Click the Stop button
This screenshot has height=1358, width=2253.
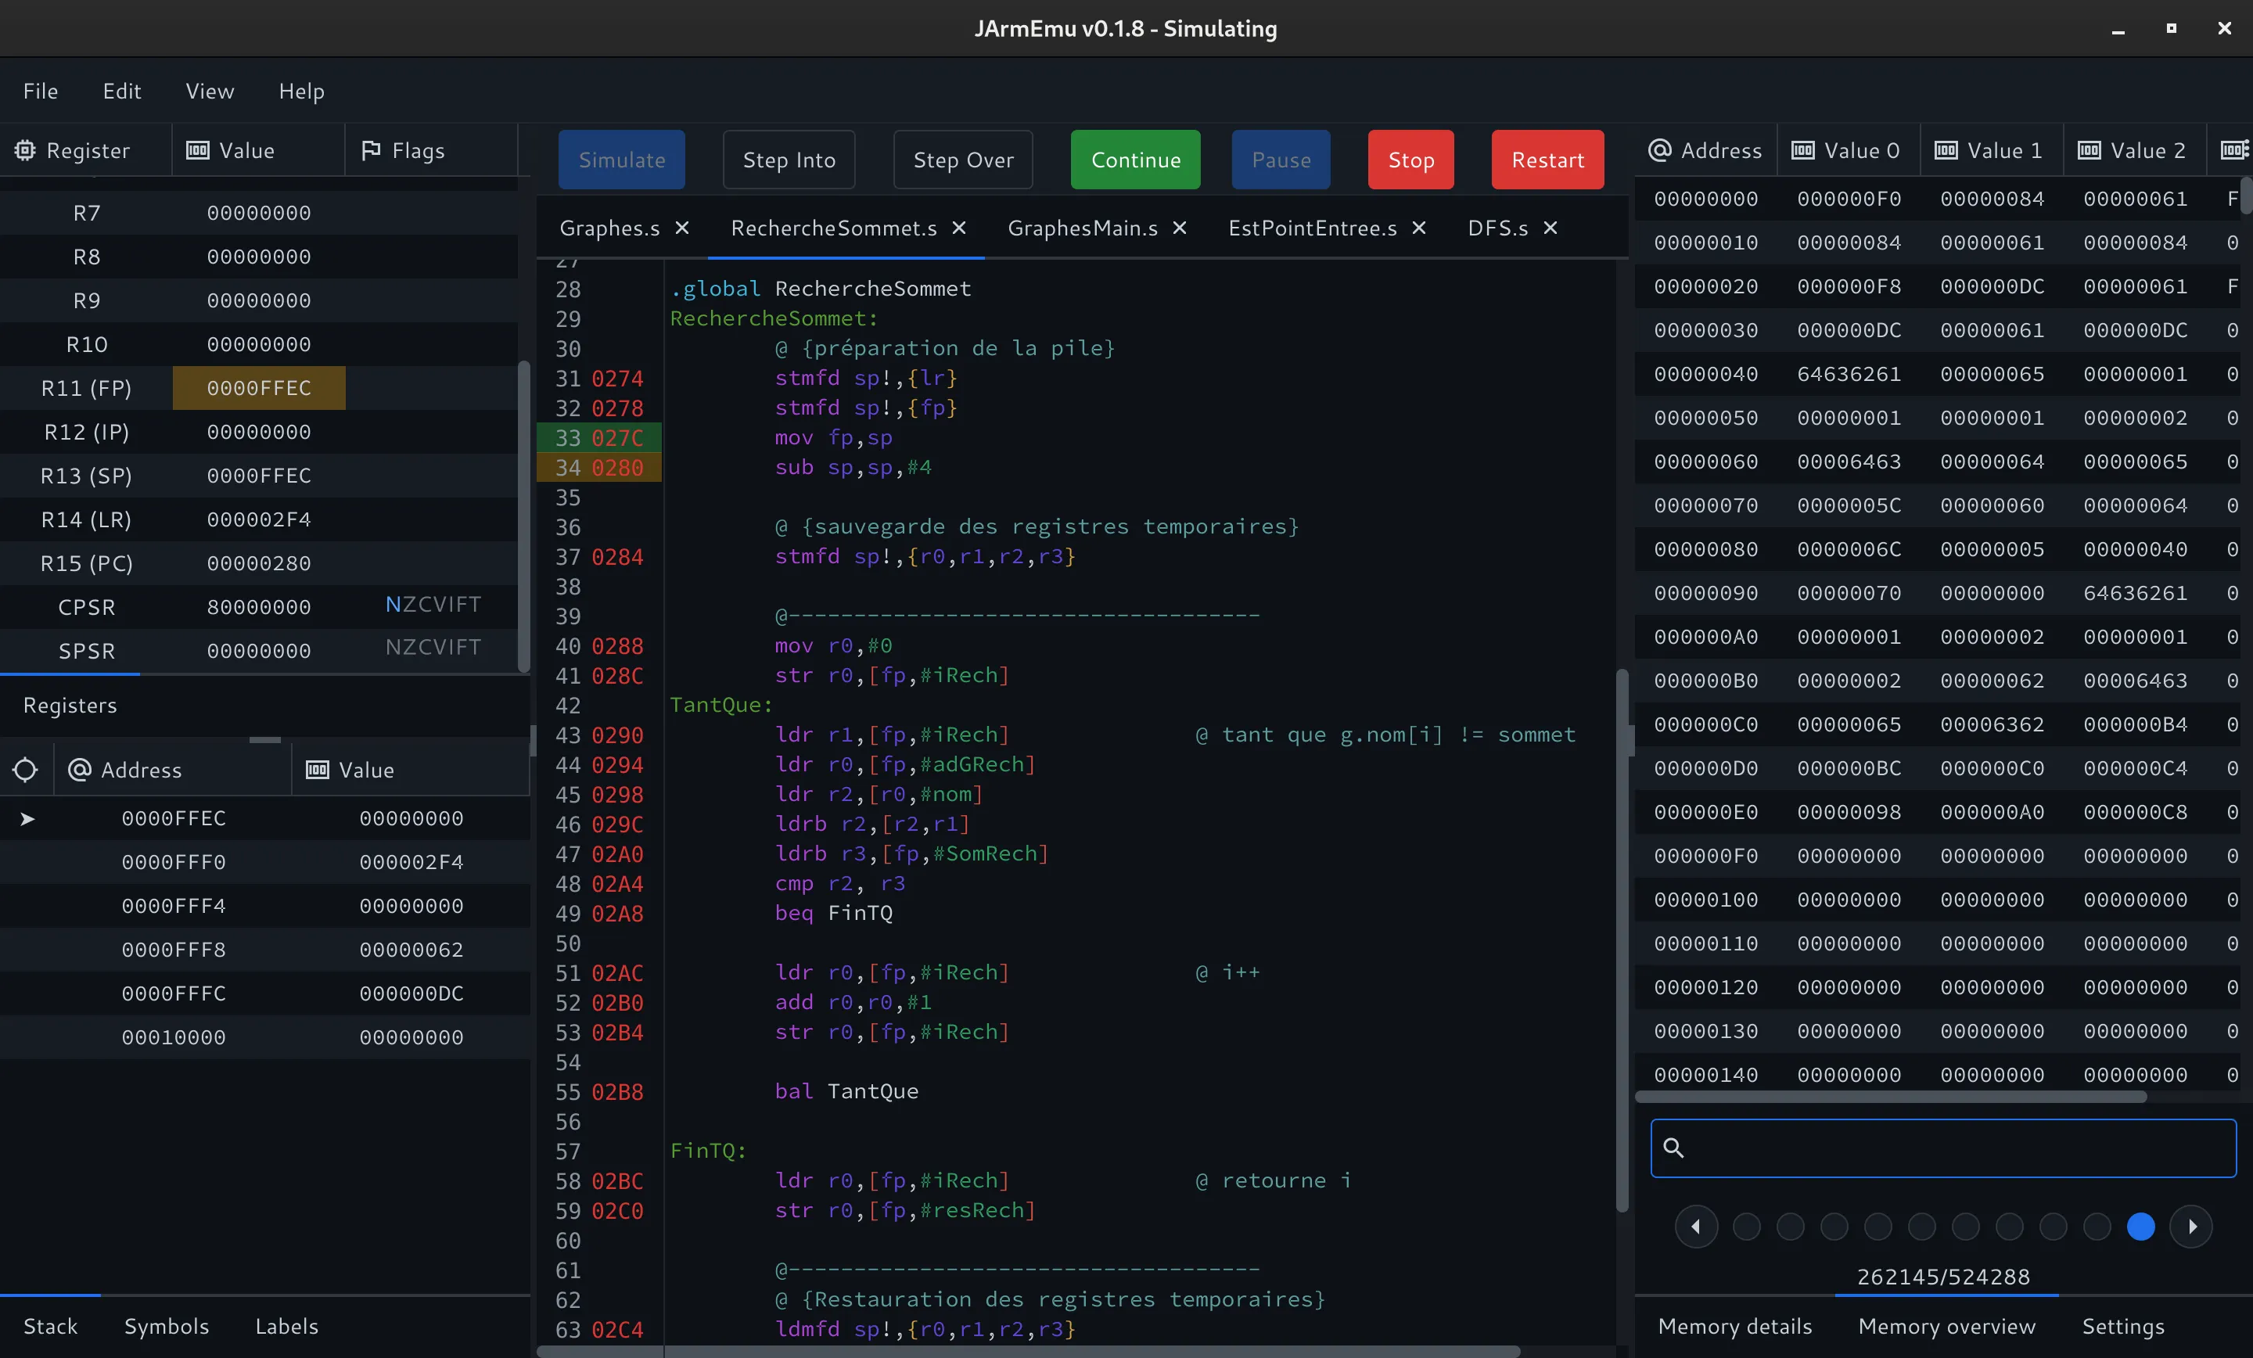(1411, 159)
